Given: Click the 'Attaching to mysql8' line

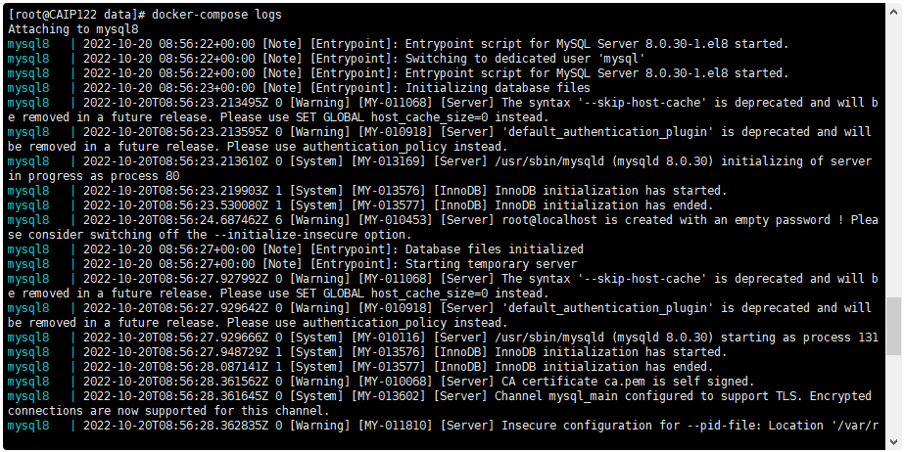Looking at the screenshot, I should click(x=73, y=29).
